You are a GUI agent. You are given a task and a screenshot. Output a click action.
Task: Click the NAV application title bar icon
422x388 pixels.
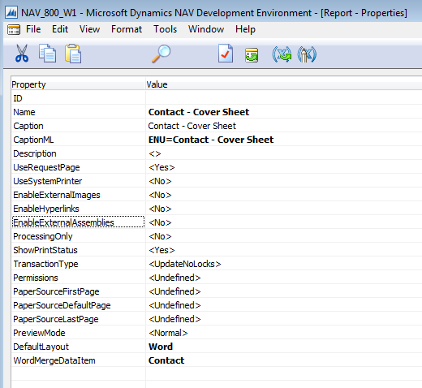[x=12, y=13]
